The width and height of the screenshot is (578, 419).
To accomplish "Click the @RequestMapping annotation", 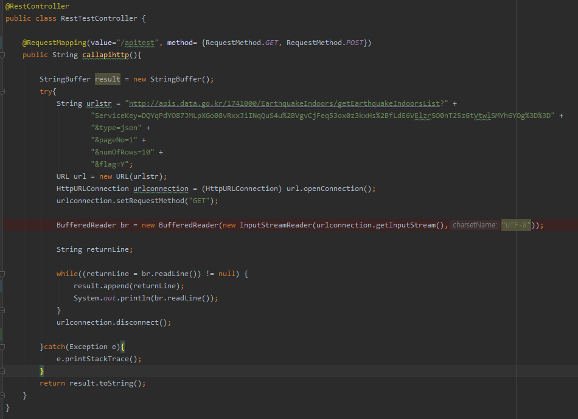I will [x=55, y=43].
